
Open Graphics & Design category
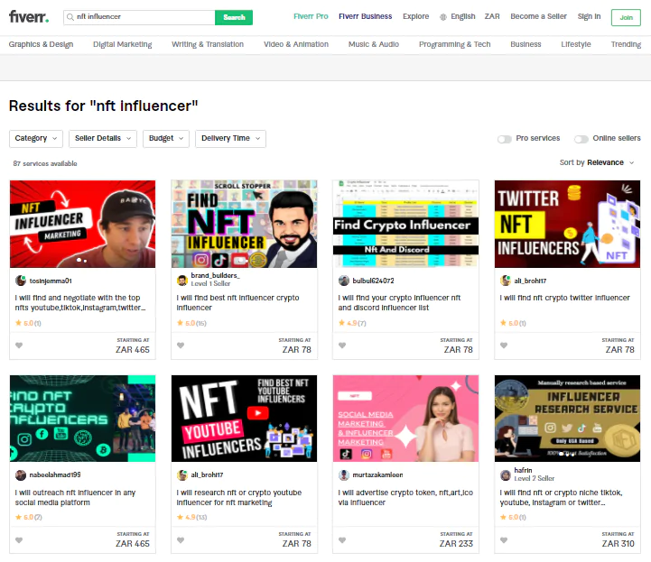[x=41, y=44]
